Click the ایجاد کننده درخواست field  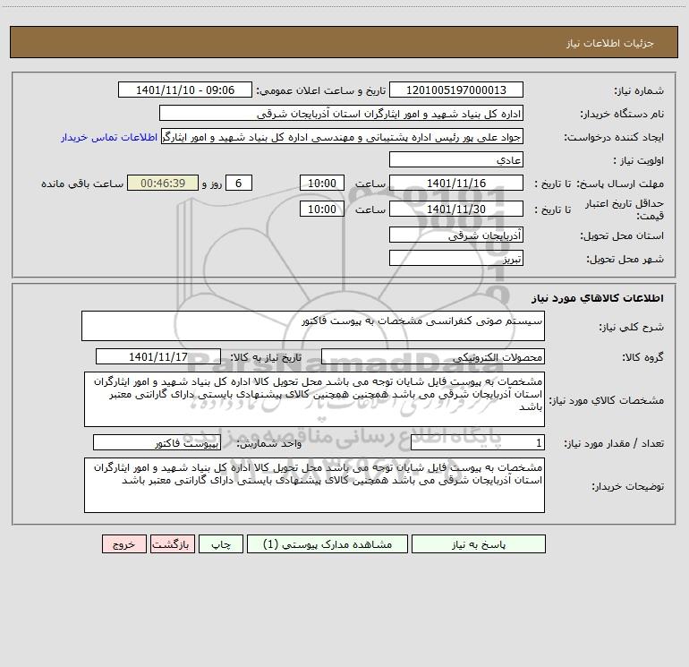342,137
